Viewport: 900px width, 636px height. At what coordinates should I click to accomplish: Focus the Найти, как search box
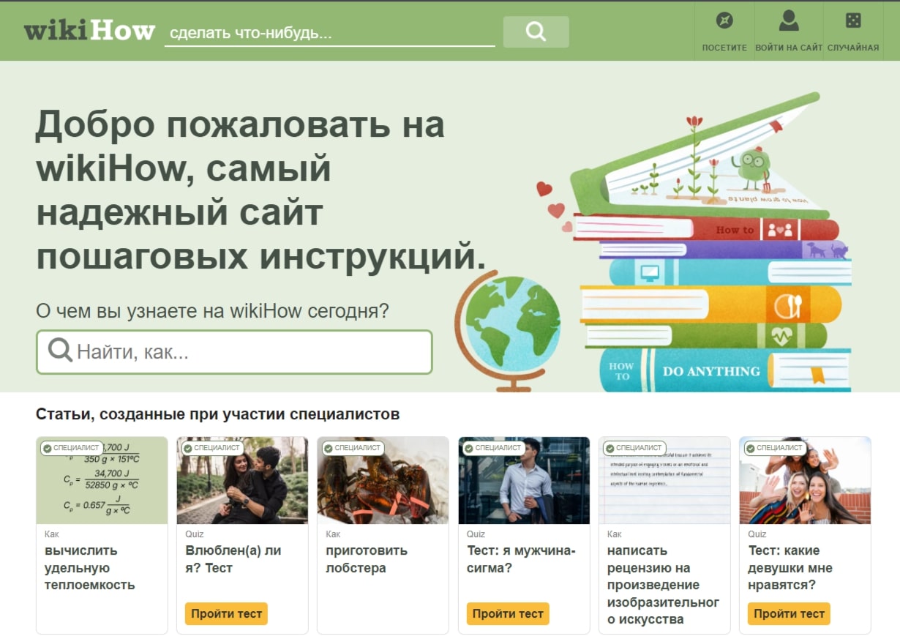pos(234,352)
